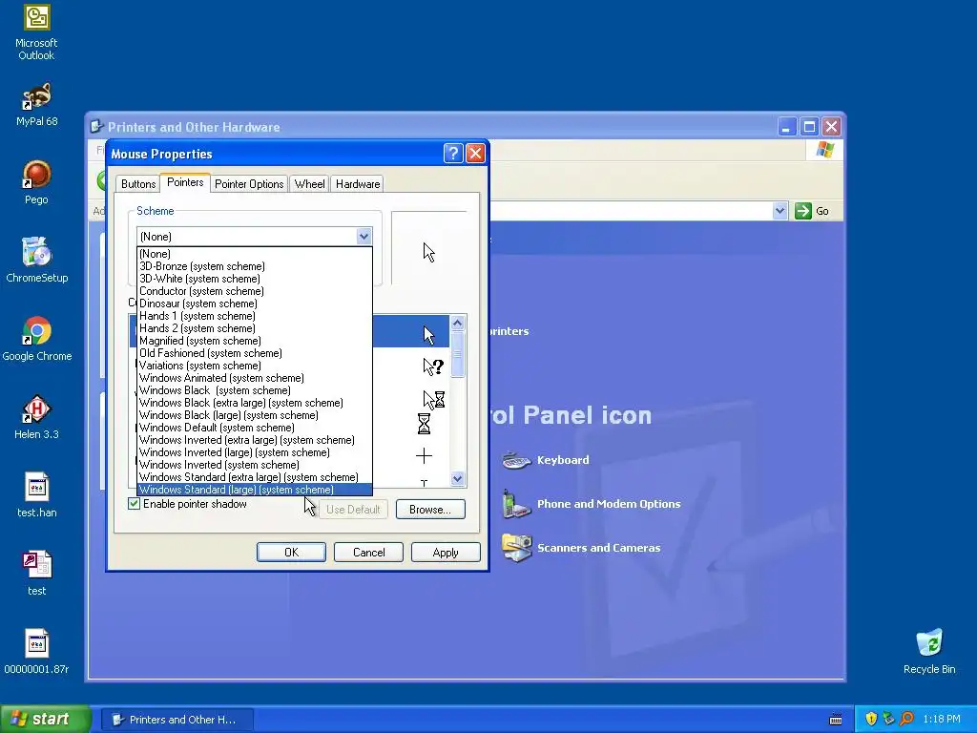Choose Magnified (system scheme)
Screen dimensions: 977x733
[x=254, y=341]
